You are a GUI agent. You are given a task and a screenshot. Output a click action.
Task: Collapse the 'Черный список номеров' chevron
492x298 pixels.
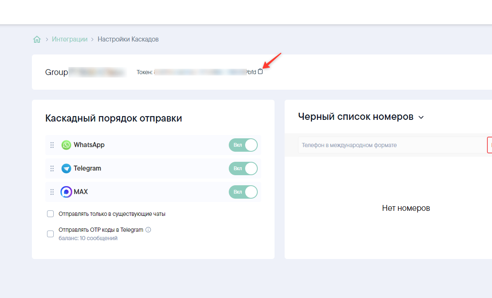tap(421, 117)
